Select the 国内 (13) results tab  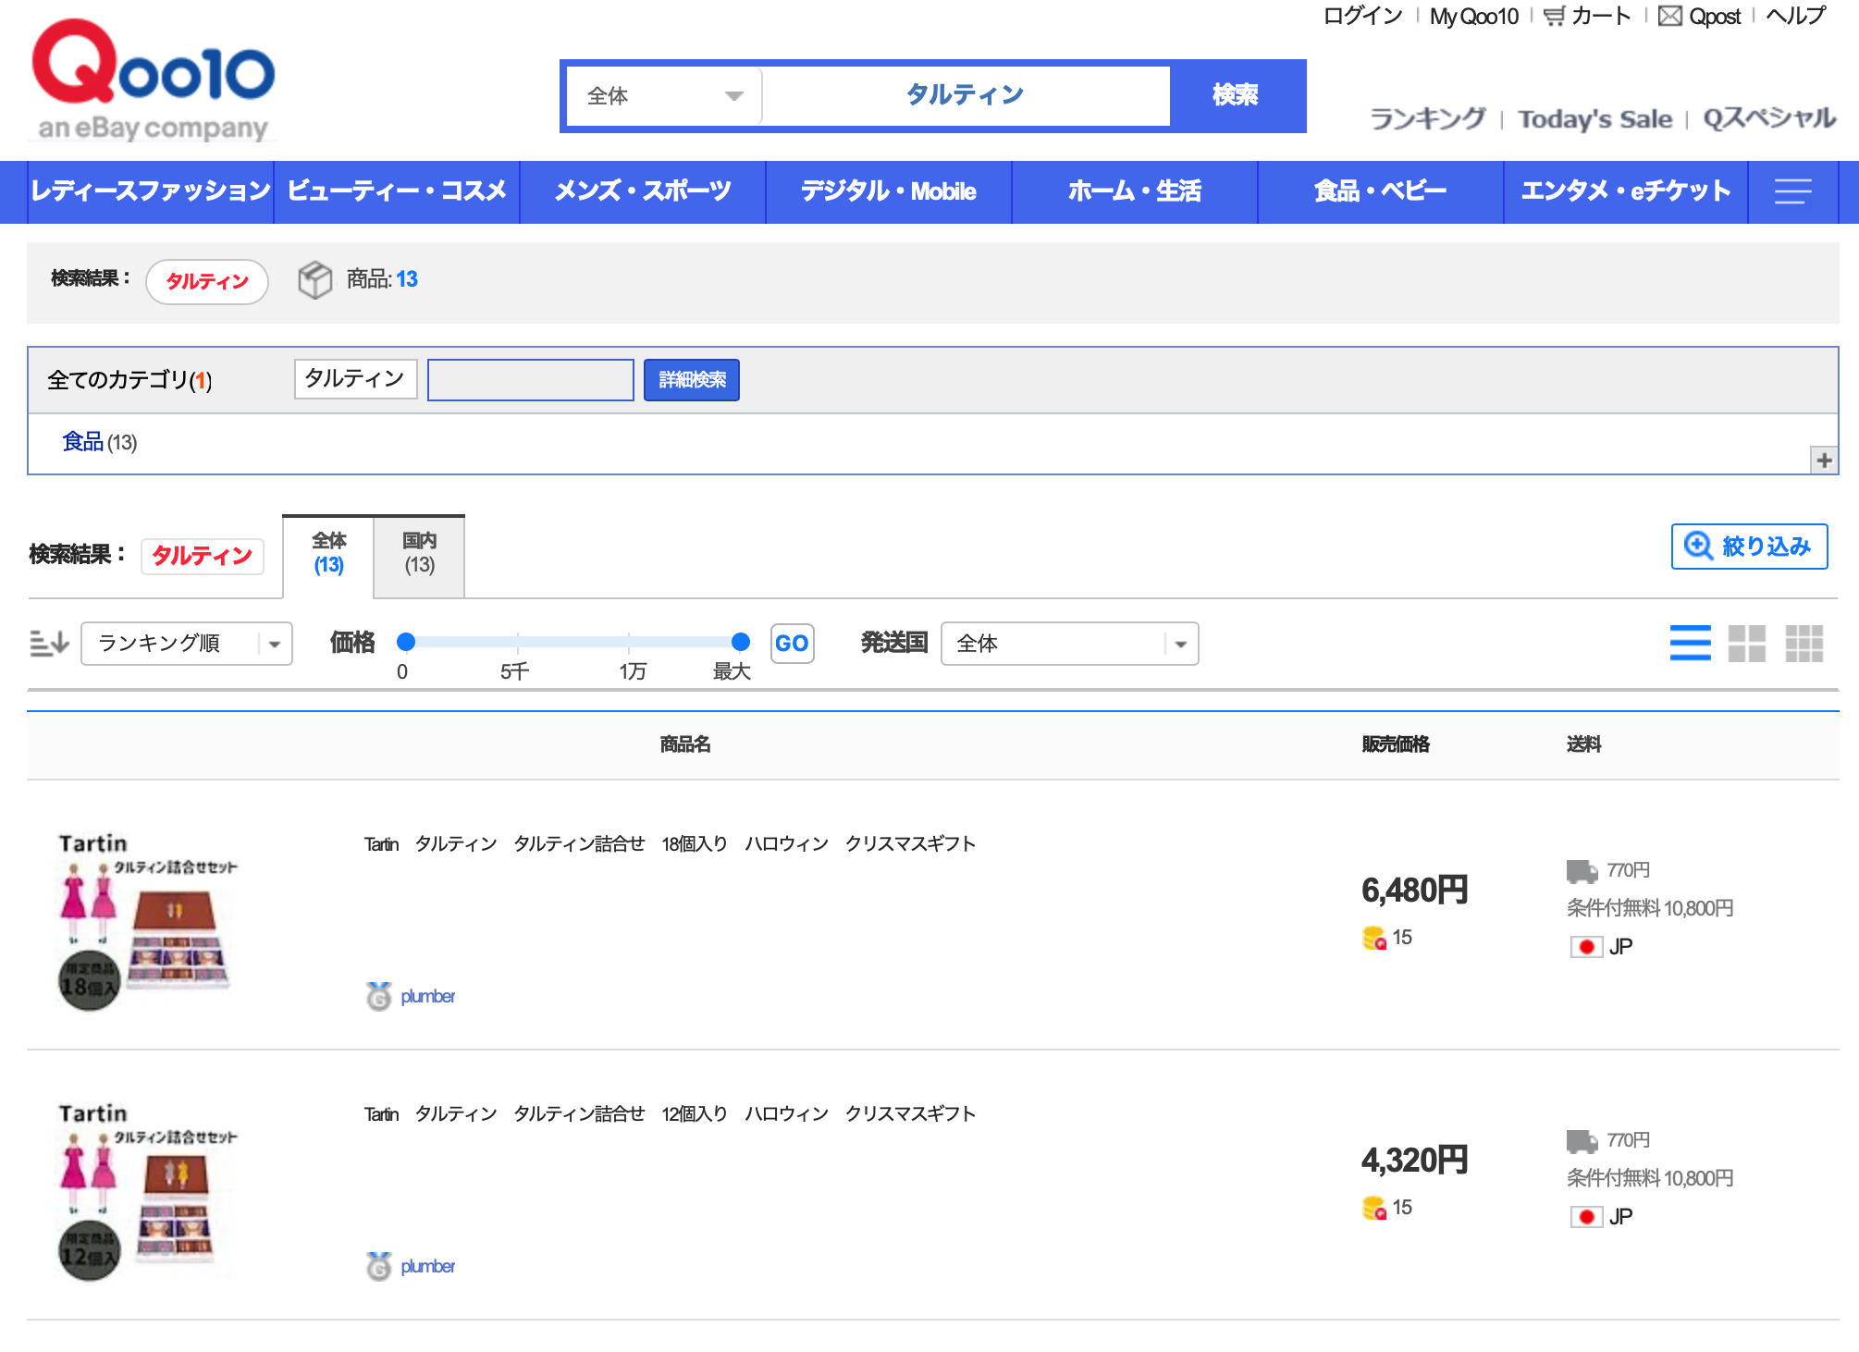click(x=419, y=555)
